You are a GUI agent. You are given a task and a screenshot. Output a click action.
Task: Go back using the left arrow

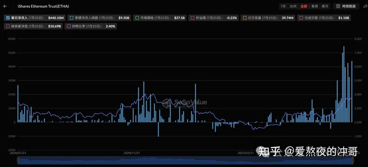5,6
